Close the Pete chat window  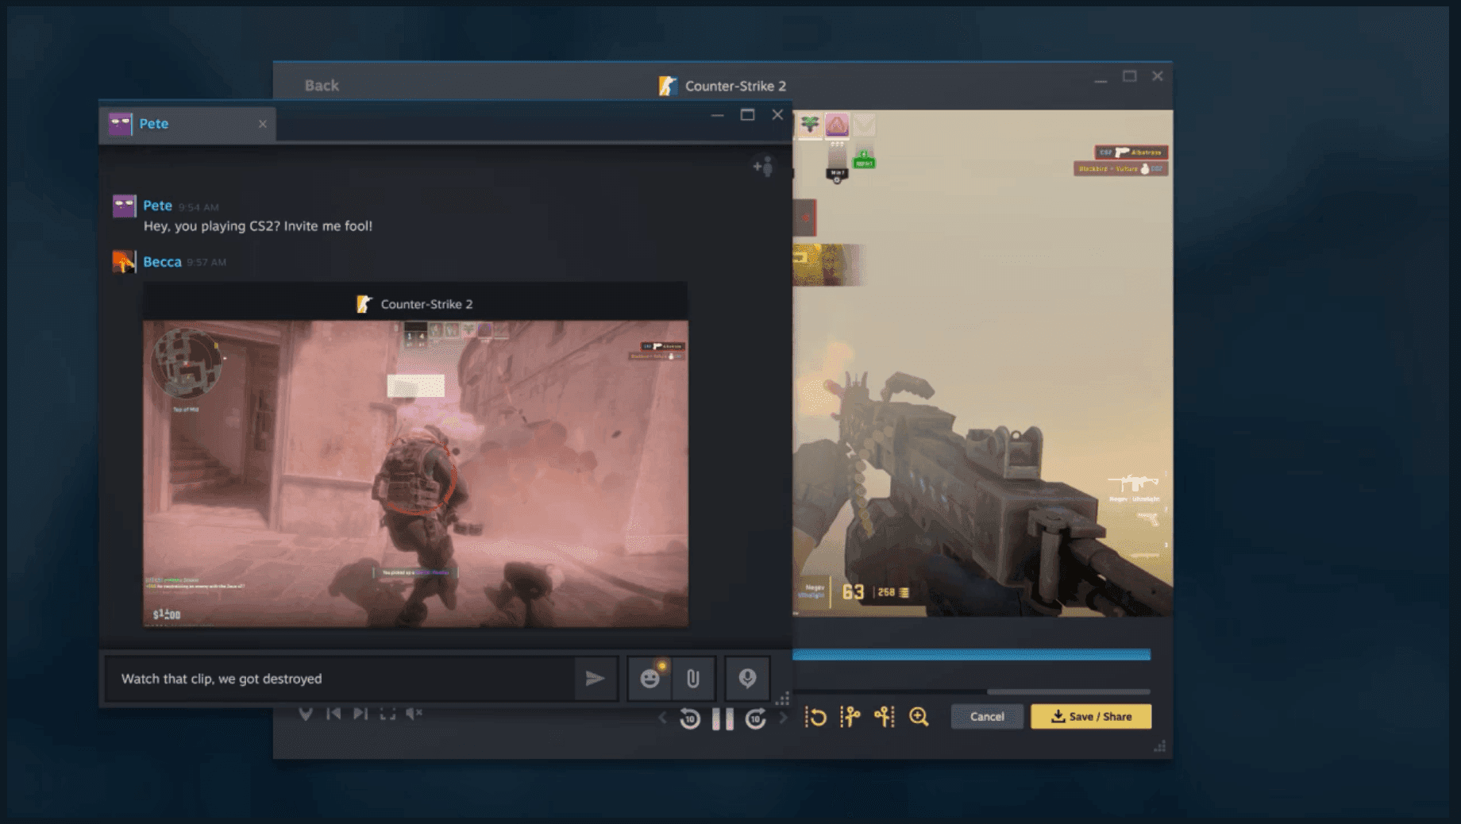coord(777,115)
